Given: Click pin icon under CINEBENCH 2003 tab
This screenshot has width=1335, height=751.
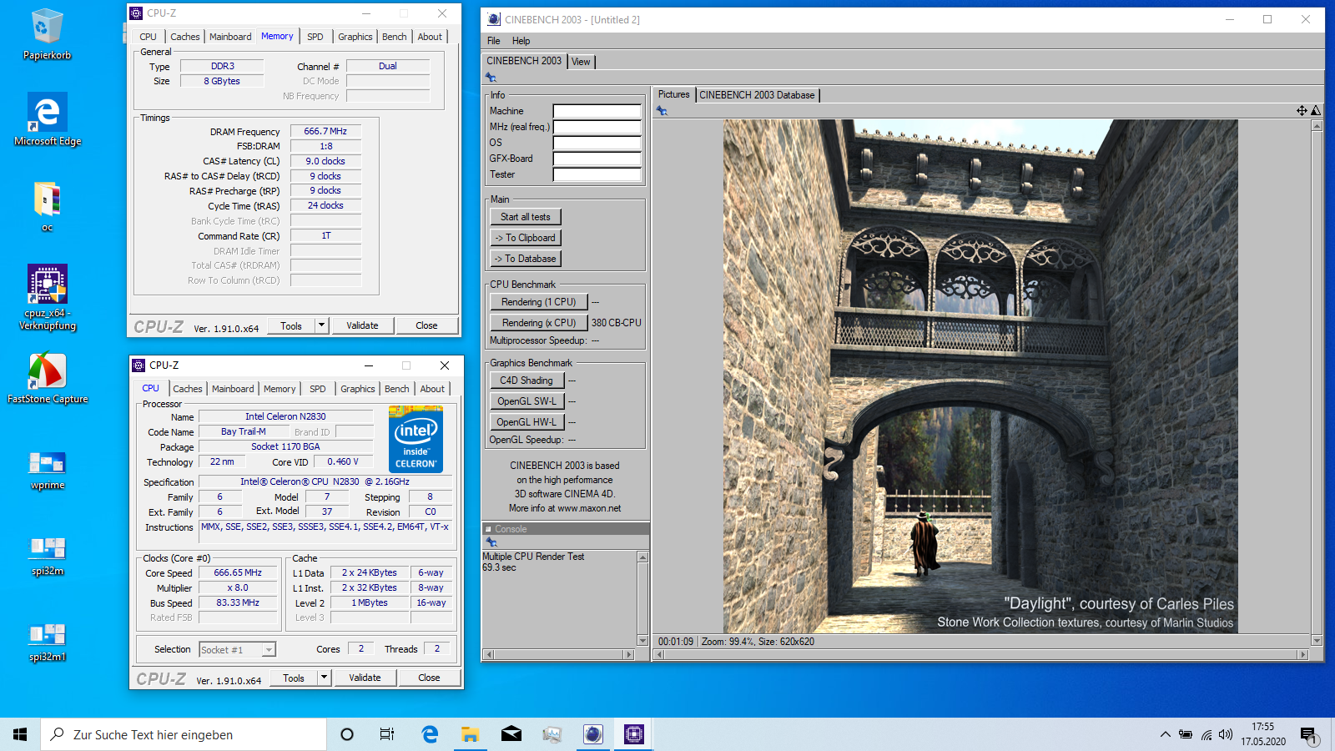Looking at the screenshot, I should [491, 78].
